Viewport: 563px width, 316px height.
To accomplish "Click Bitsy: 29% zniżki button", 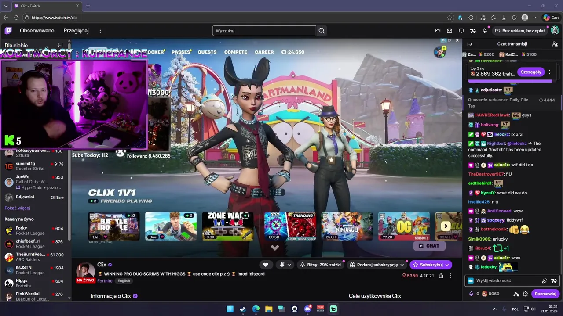I will coord(320,265).
